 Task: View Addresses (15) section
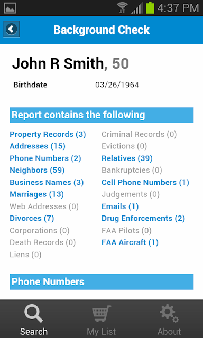(38, 146)
